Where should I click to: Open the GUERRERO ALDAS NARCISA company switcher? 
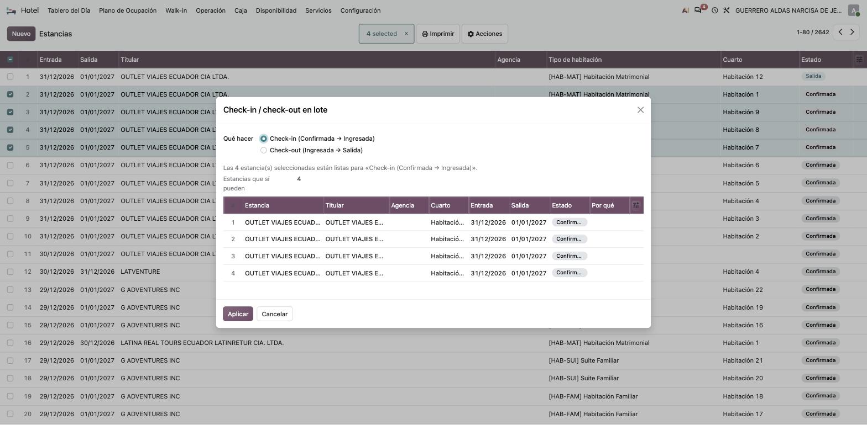788,10
